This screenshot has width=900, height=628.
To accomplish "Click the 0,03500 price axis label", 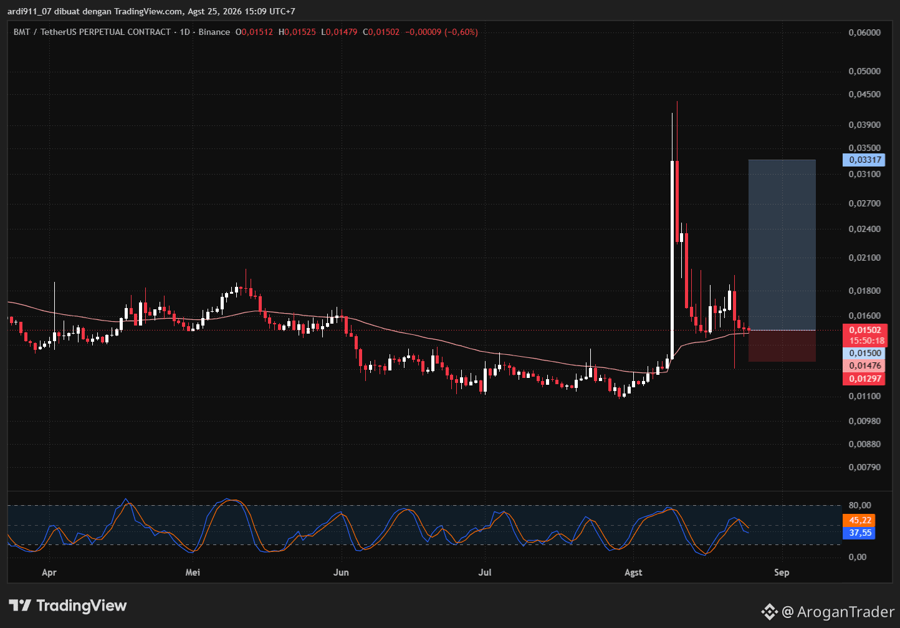I will pos(865,148).
